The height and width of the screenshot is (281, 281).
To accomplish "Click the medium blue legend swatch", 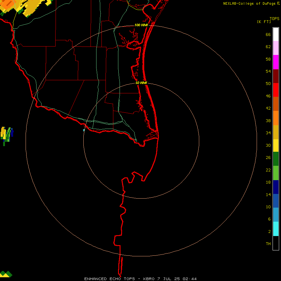I will (x=276, y=201).
